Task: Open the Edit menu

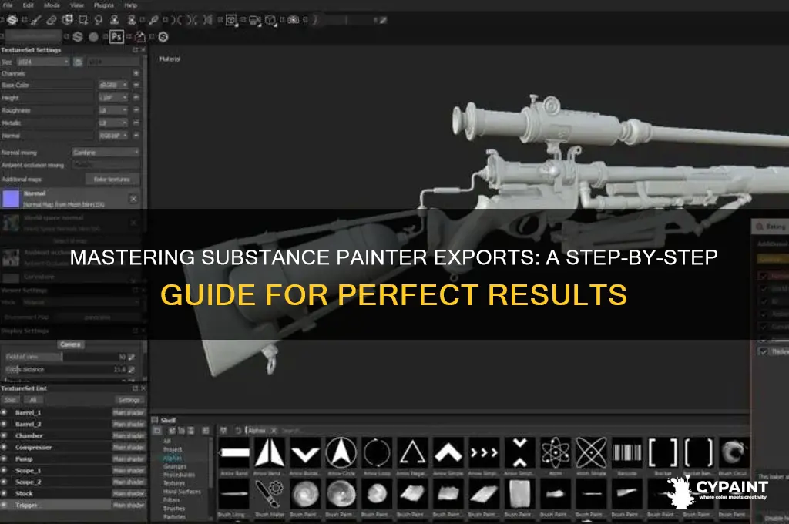Action: [x=29, y=5]
